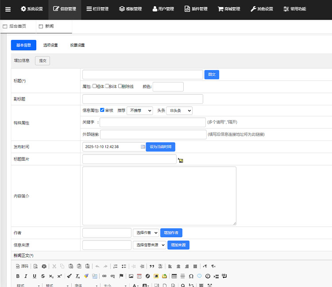Click the print icon in editor toolbar

[44, 266]
